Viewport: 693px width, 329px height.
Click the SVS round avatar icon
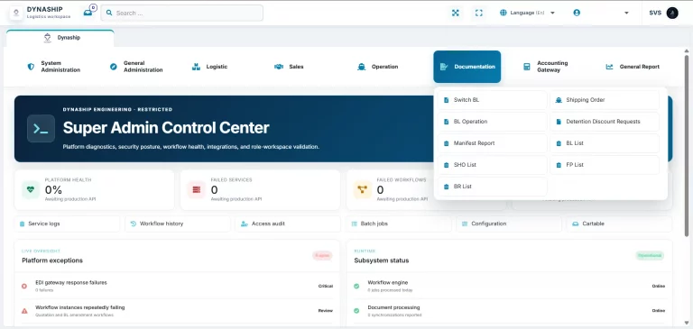672,13
